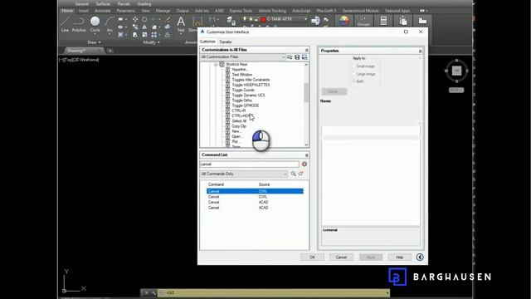Click the Rotate tool in Modify panel
Image resolution: width=531 pixels, height=299 pixels.
coord(144,19)
